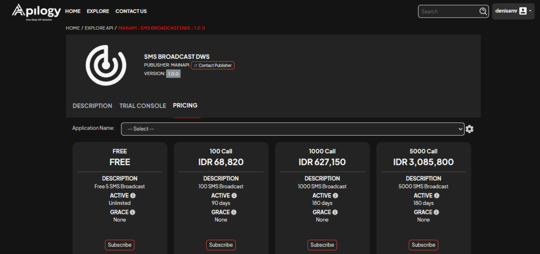Screen dimensions: 540x254
Task: Click GRACE info icon in 1000 Call plan
Action: click(x=335, y=212)
